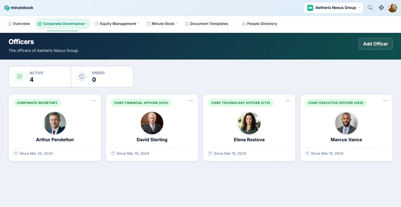Open the user profile avatar

click(x=393, y=8)
